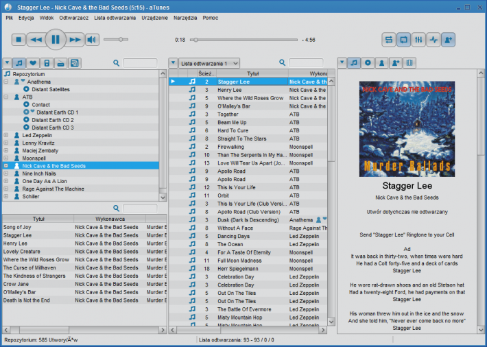Collapse the ATB artist node
Viewport: 487px width, 347px height.
tap(6, 97)
